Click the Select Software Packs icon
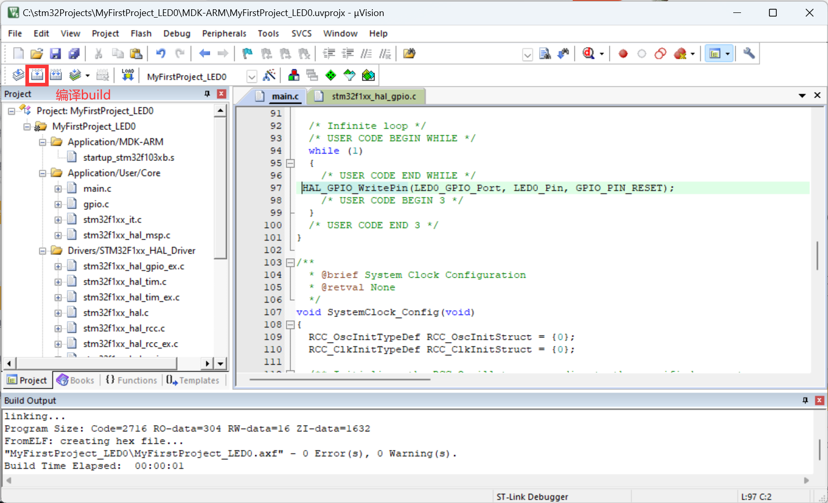This screenshot has width=828, height=503. (350, 76)
